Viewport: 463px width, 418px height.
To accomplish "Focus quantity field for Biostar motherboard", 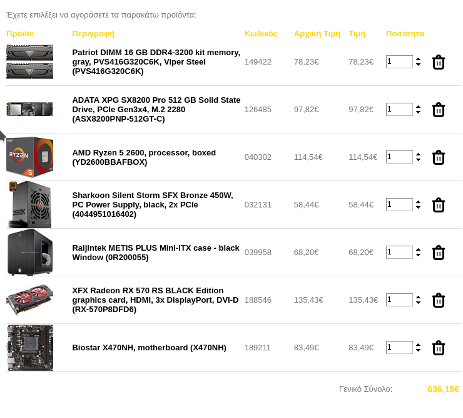I will 399,347.
